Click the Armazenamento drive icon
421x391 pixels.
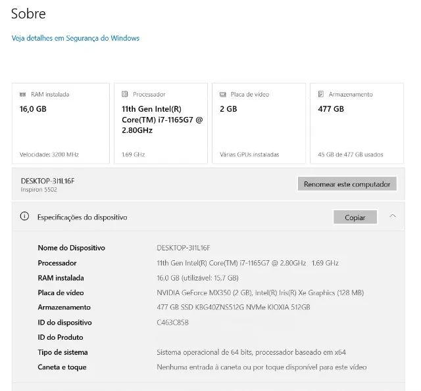coord(321,94)
